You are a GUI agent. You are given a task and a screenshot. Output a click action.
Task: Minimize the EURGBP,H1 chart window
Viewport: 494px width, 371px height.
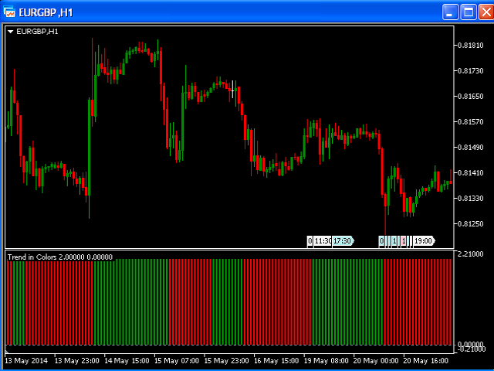click(450, 12)
